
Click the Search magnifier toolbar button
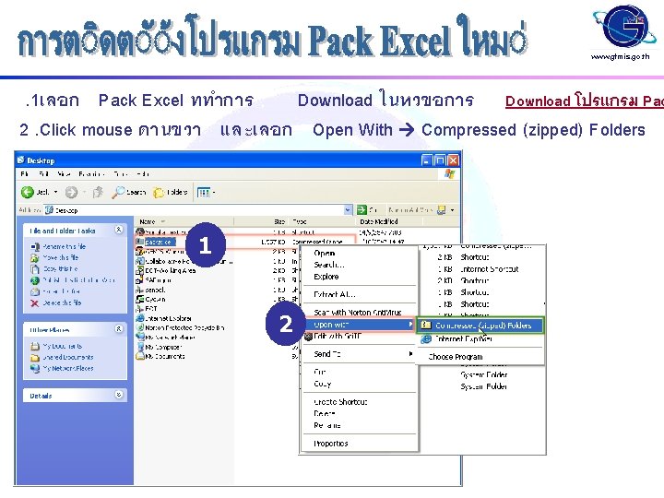[x=129, y=192]
